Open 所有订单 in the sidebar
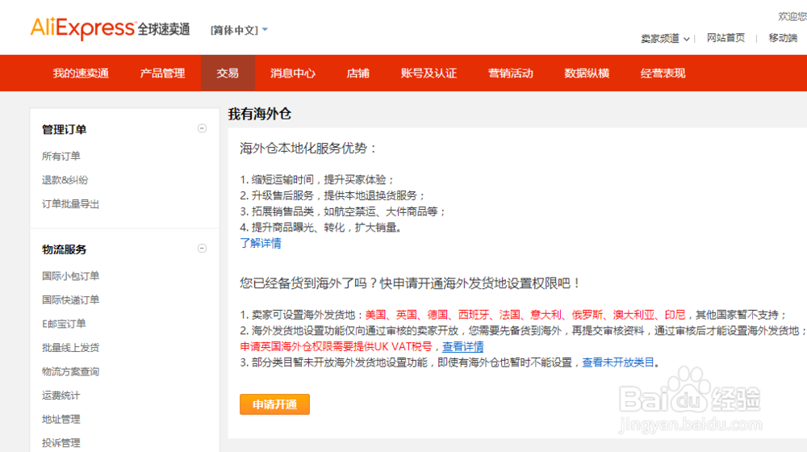Viewport: 807px width, 452px height. coord(61,156)
